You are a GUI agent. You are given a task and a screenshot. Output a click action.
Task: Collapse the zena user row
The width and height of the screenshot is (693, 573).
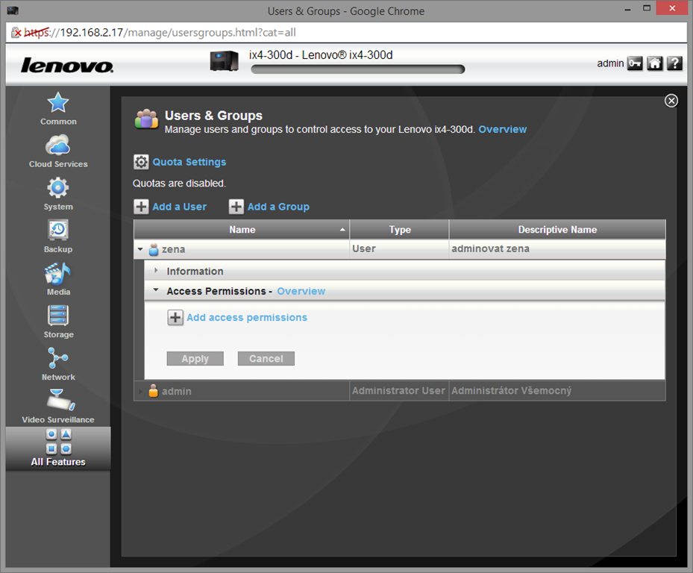click(x=141, y=249)
